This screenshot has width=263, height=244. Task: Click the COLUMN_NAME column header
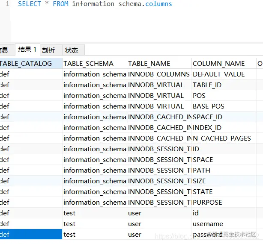pos(224,64)
